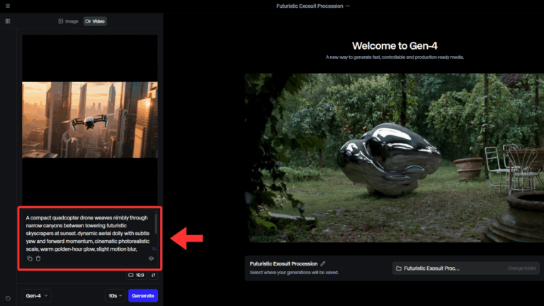Viewport: 544px width, 306px height.
Task: Switch to the Image tab
Action: click(x=69, y=21)
